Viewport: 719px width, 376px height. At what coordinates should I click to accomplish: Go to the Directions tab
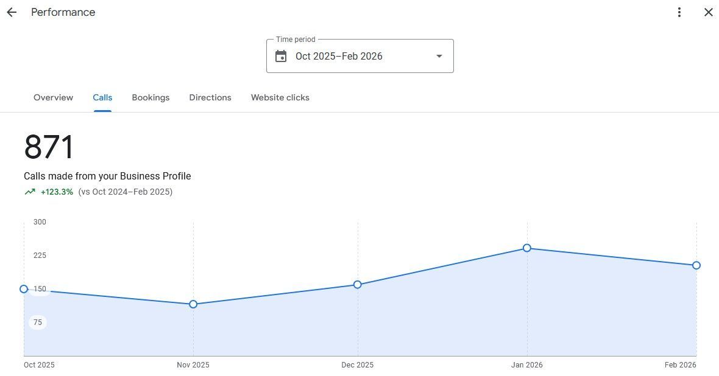click(x=210, y=97)
